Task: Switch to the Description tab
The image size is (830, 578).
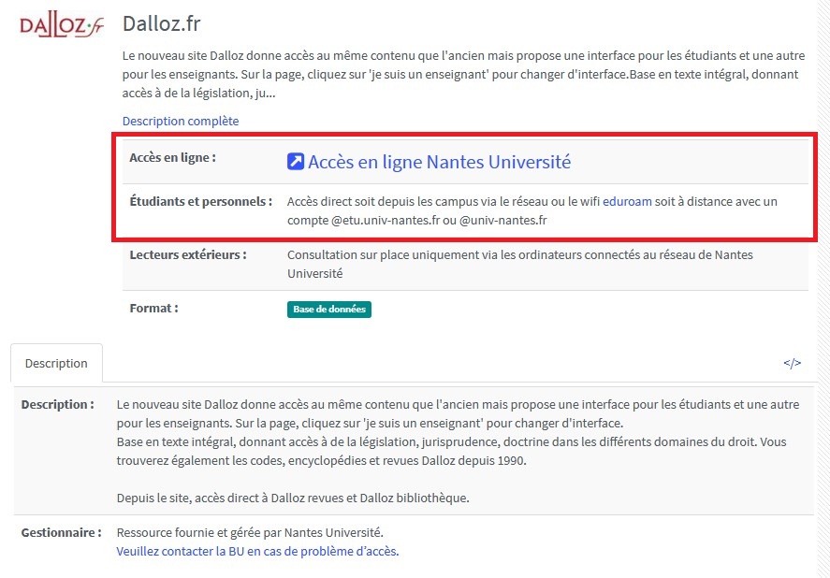Action: 56,363
